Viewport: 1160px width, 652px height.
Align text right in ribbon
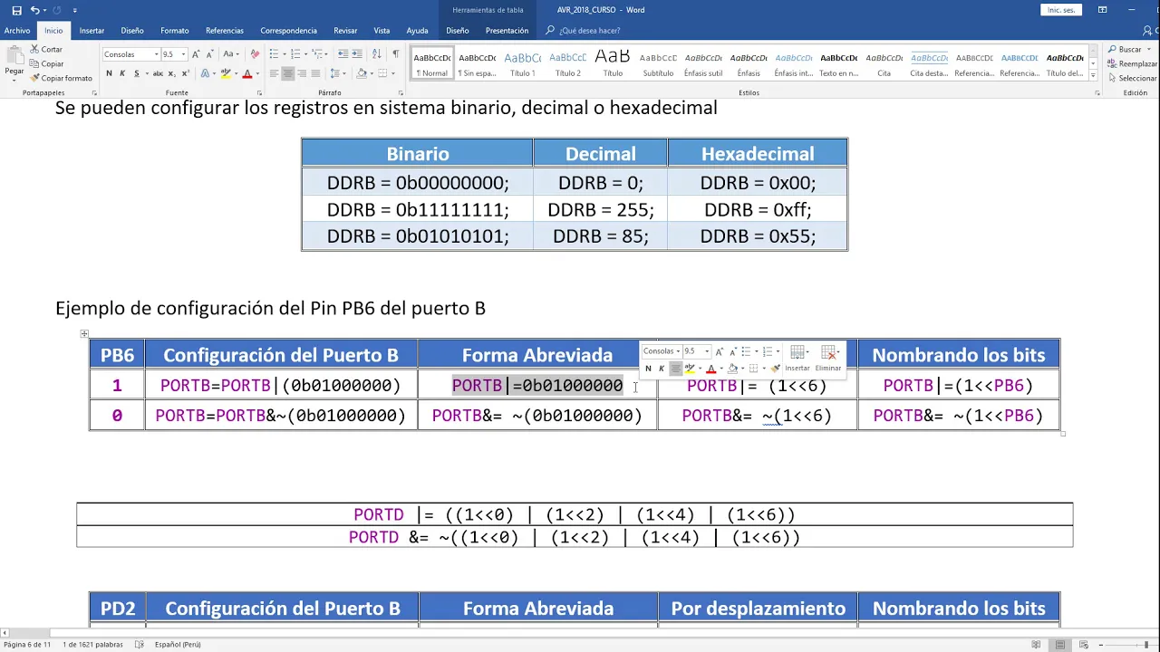[x=302, y=73]
